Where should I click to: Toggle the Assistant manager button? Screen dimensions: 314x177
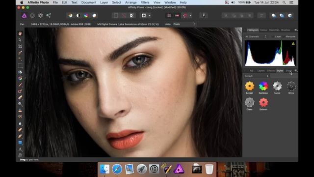(x=204, y=15)
